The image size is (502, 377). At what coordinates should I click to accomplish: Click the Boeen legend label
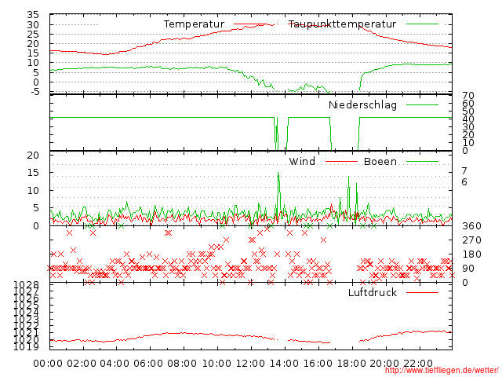coord(380,161)
